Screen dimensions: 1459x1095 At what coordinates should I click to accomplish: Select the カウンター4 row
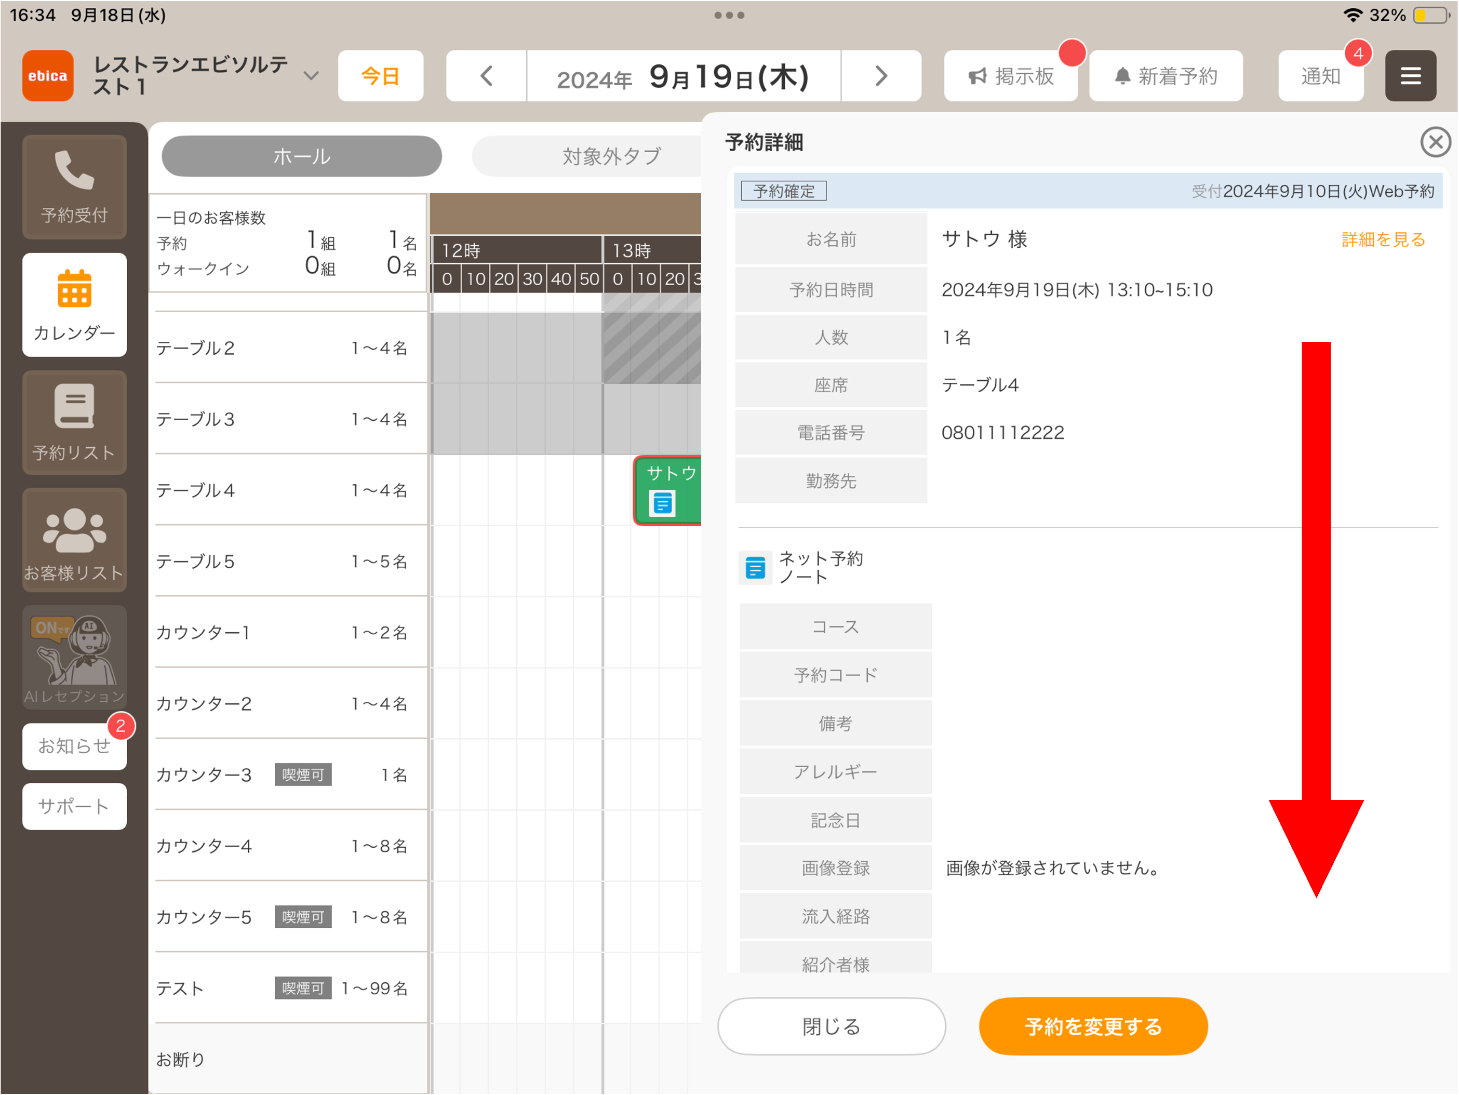[x=291, y=846]
